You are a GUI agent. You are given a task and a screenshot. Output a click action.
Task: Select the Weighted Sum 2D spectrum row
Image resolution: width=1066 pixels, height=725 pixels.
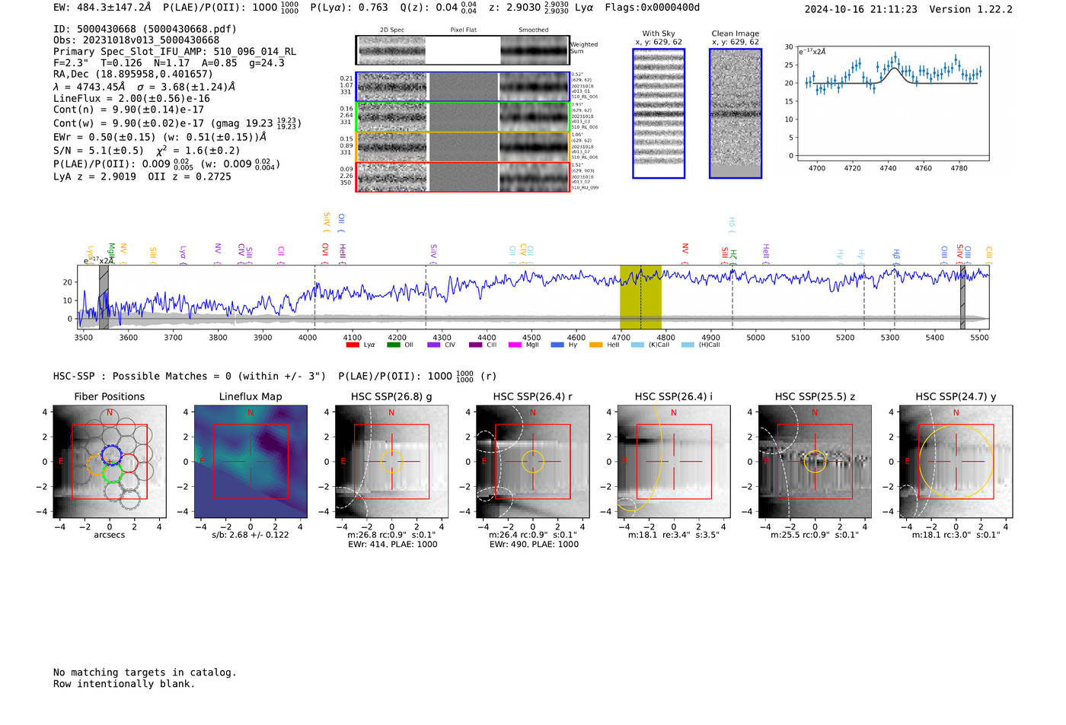[463, 50]
